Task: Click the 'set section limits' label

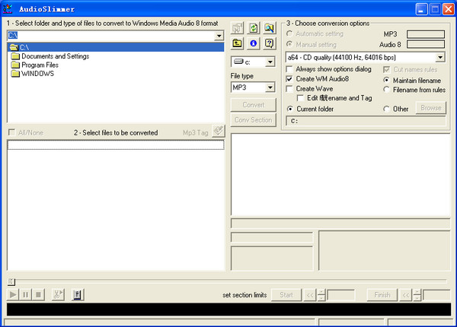Action: 244,295
